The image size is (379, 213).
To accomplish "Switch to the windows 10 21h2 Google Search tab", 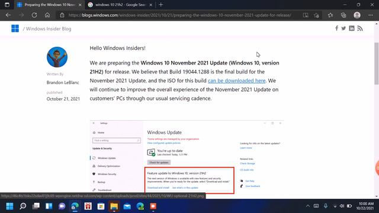I will 120,5.
